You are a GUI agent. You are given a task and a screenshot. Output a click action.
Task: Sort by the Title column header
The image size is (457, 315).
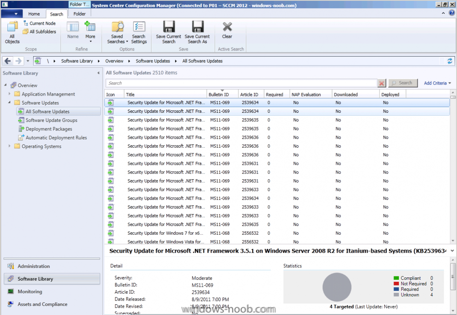[165, 94]
